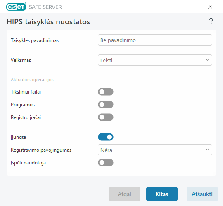223x206 pixels.
Task: Click the Atgal button
Action: point(125,194)
